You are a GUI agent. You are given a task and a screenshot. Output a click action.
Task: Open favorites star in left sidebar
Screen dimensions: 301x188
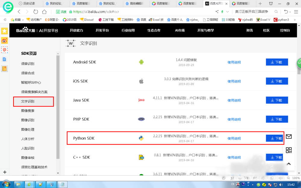point(5,31)
